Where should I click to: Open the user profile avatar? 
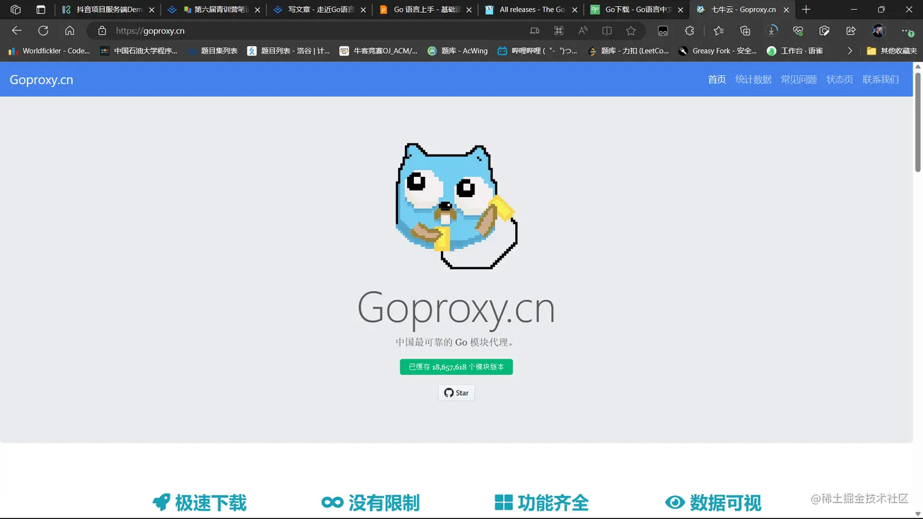tap(879, 30)
